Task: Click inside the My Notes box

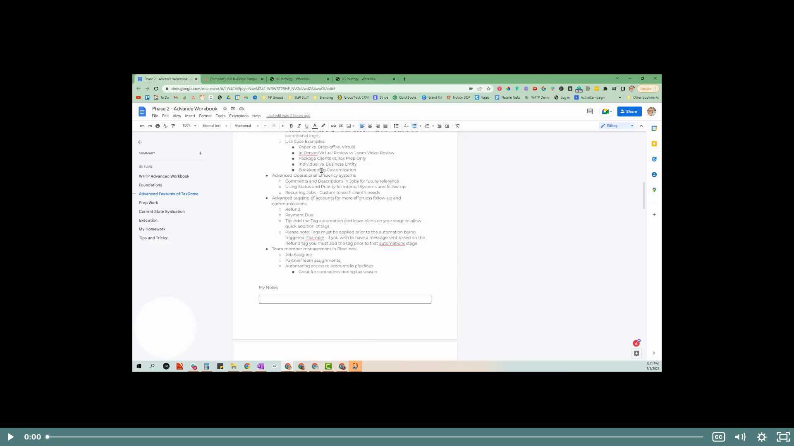Action: click(344, 299)
